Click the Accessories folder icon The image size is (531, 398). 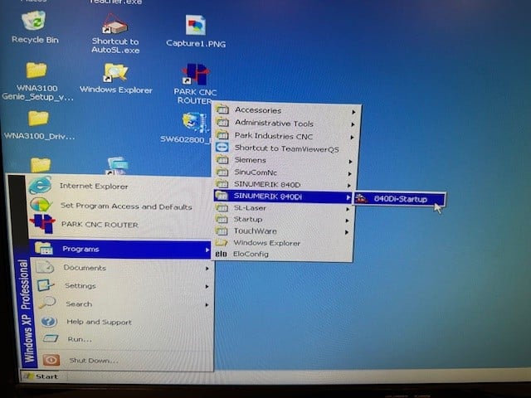coord(222,109)
